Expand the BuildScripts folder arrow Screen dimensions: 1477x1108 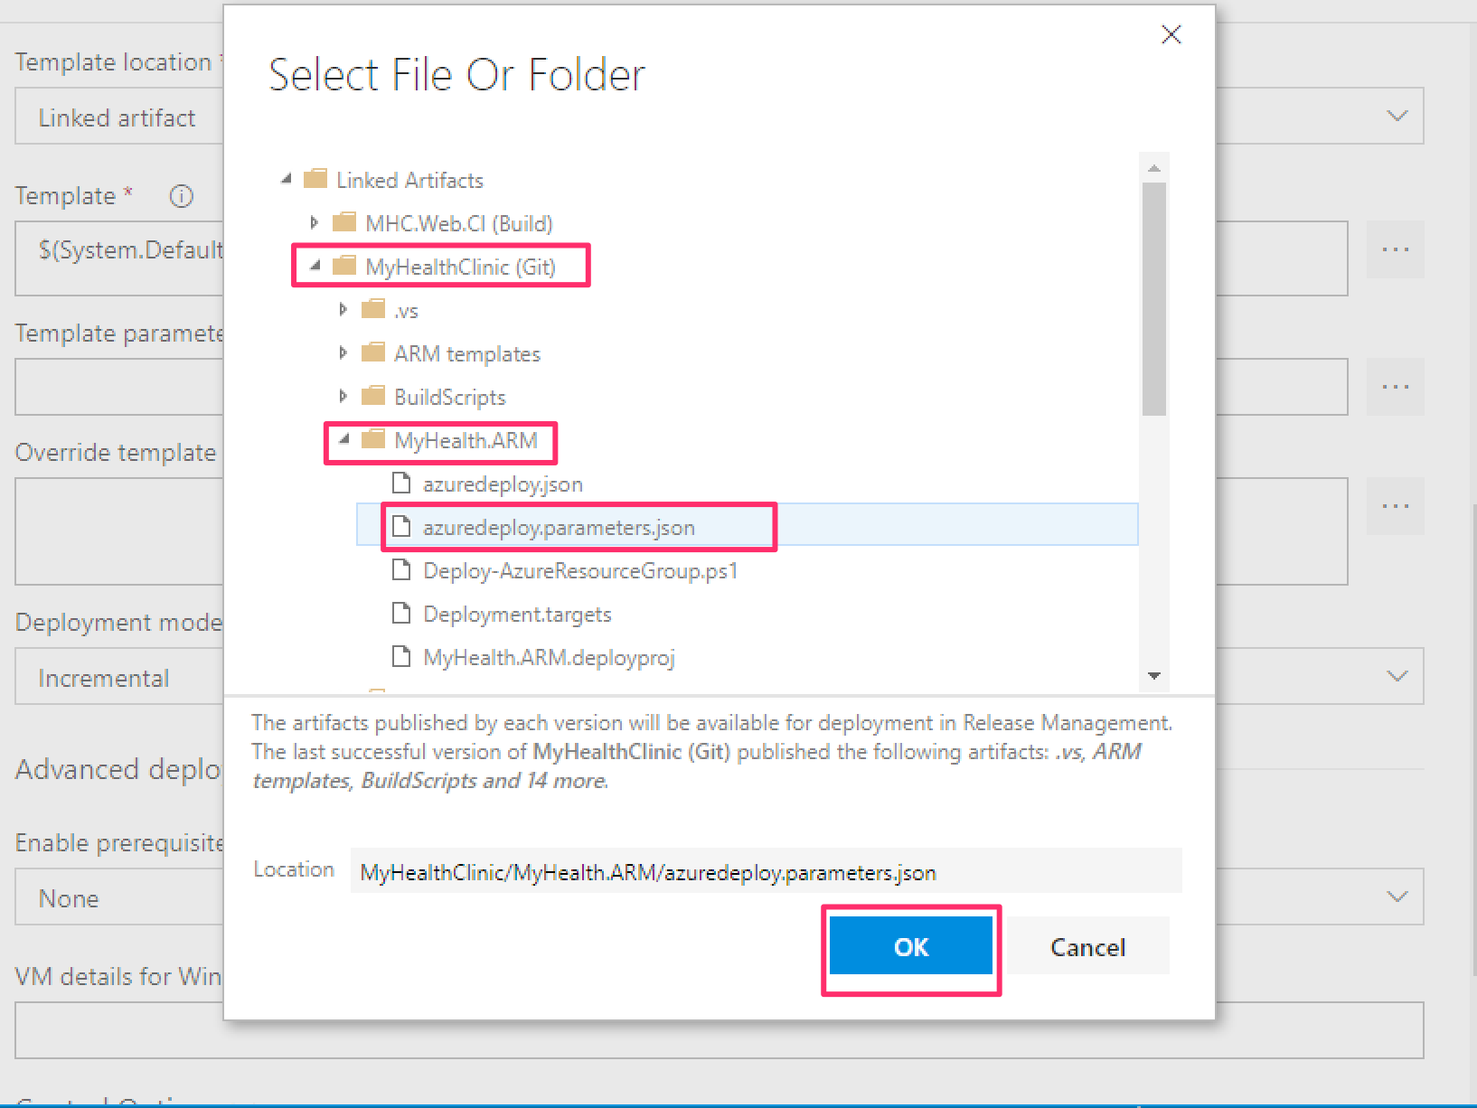coord(343,396)
